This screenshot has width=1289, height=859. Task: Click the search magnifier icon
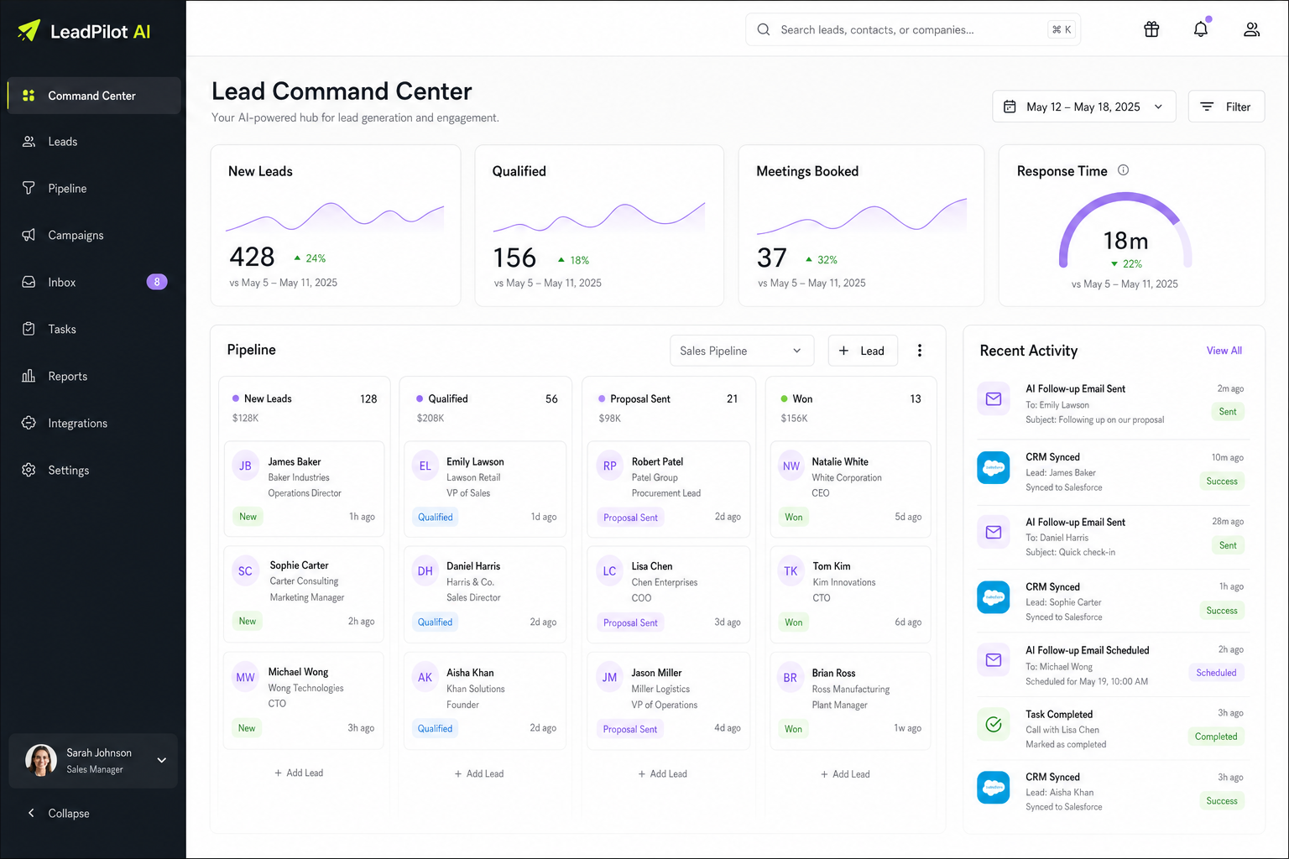click(764, 29)
